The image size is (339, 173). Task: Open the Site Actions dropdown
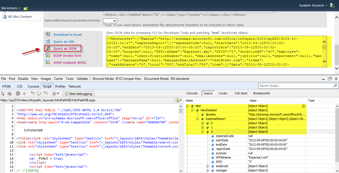[10, 8]
